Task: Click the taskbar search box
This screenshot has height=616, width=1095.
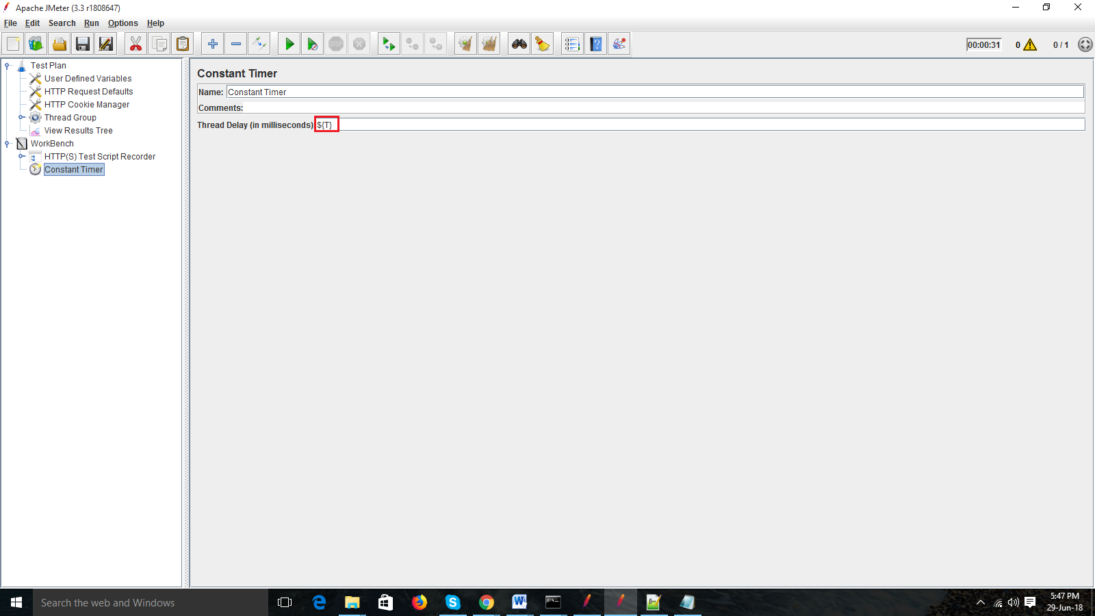Action: click(x=151, y=602)
